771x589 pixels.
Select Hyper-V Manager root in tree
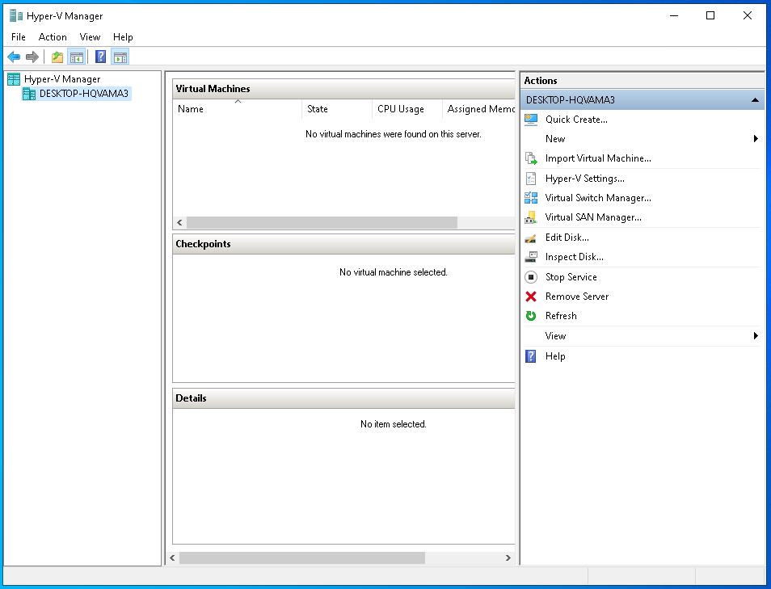click(62, 79)
